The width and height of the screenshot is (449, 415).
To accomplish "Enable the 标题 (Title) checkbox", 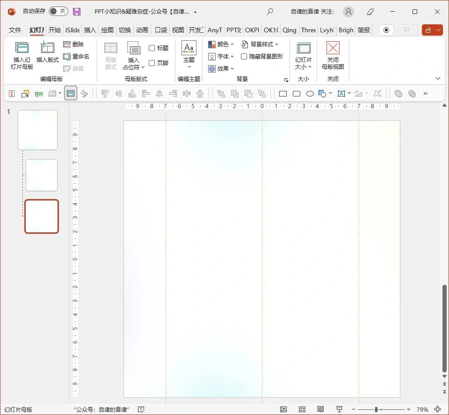I will [152, 48].
